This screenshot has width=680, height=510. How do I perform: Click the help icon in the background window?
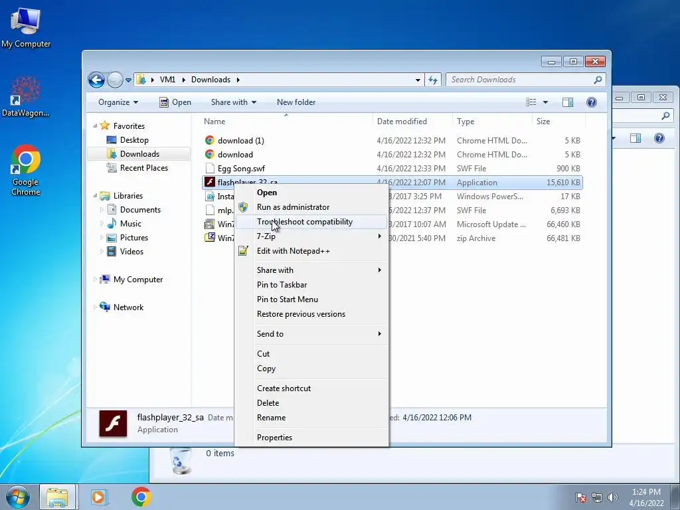pyautogui.click(x=659, y=138)
